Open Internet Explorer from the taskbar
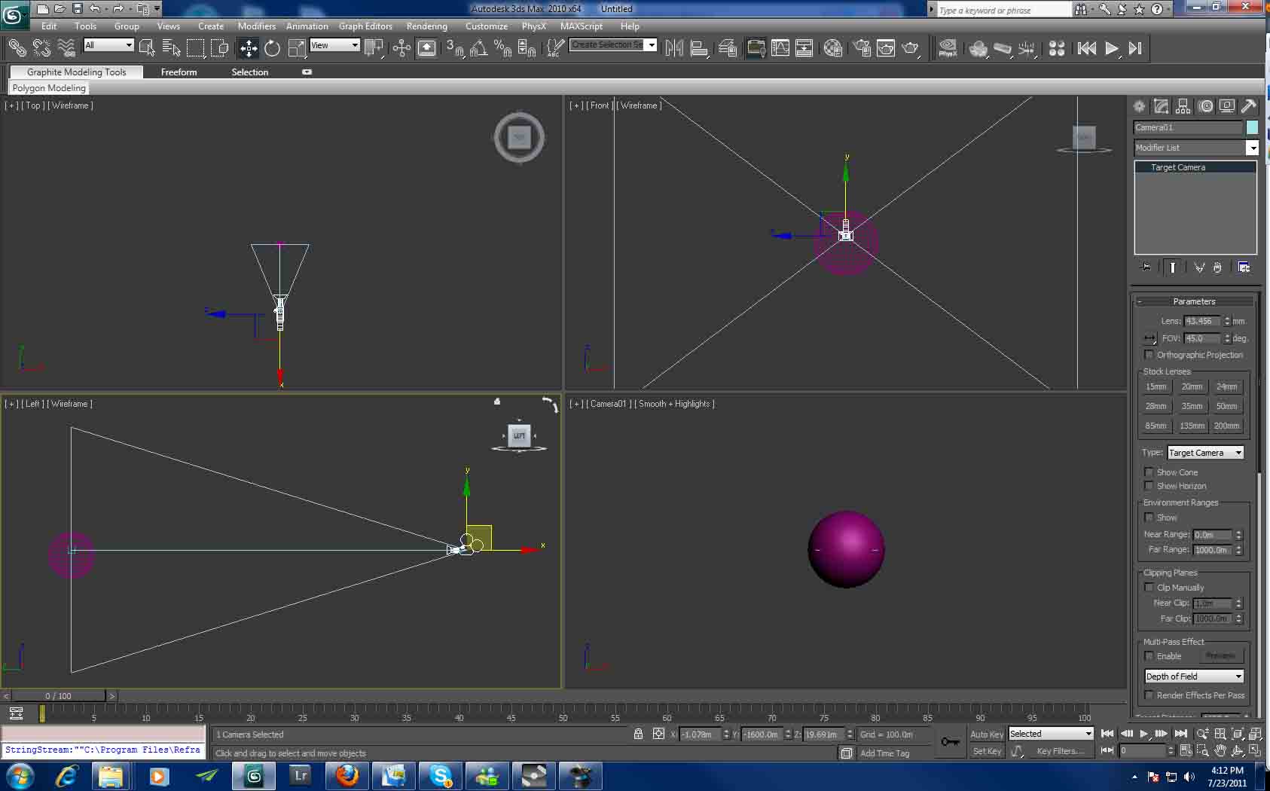Screen dimensions: 1270x791 66,775
